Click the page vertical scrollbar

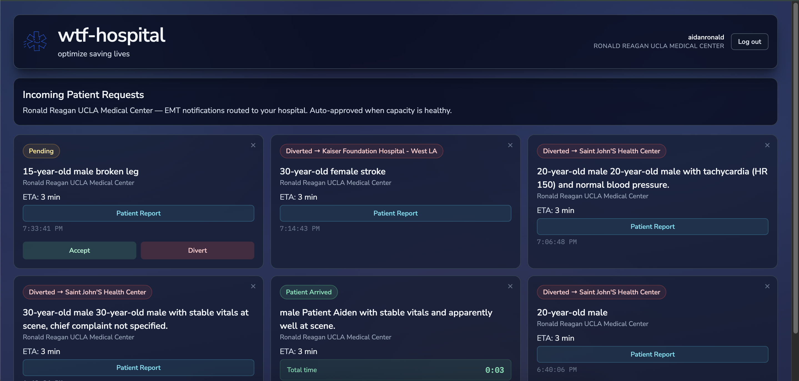795,167
